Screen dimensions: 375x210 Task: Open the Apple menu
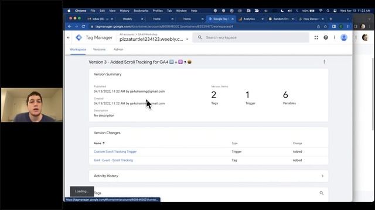pyautogui.click(x=69, y=10)
